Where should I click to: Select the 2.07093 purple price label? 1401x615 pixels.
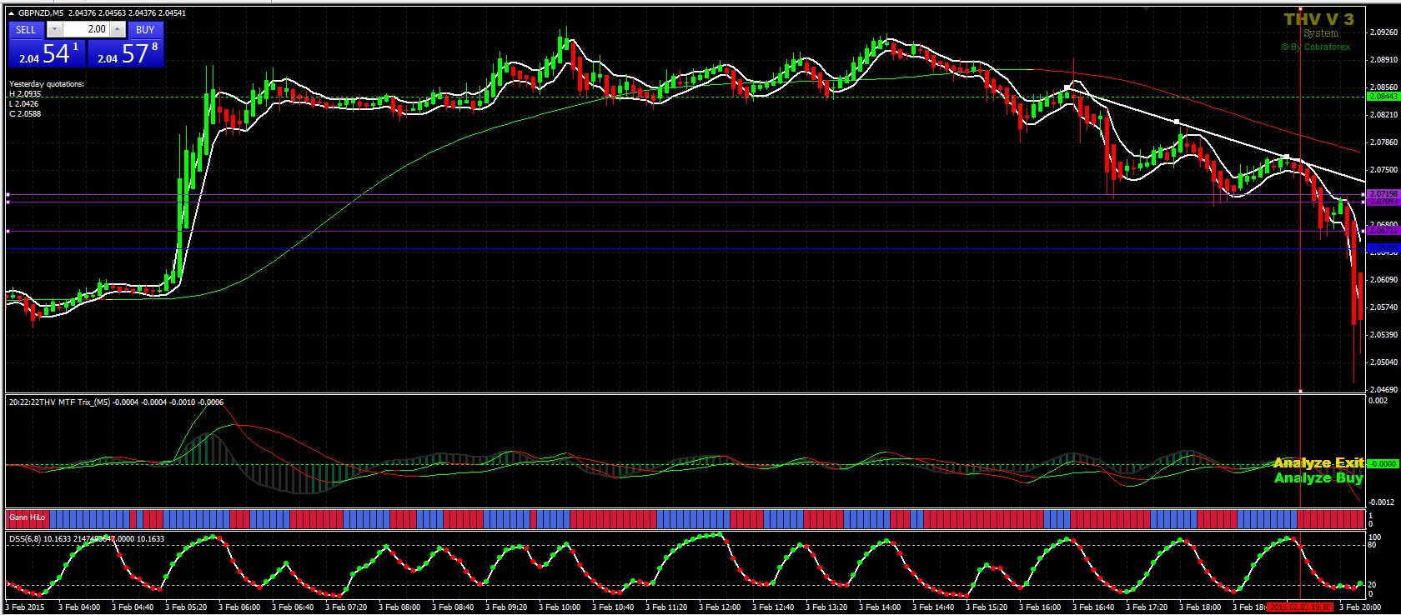pyautogui.click(x=1383, y=202)
